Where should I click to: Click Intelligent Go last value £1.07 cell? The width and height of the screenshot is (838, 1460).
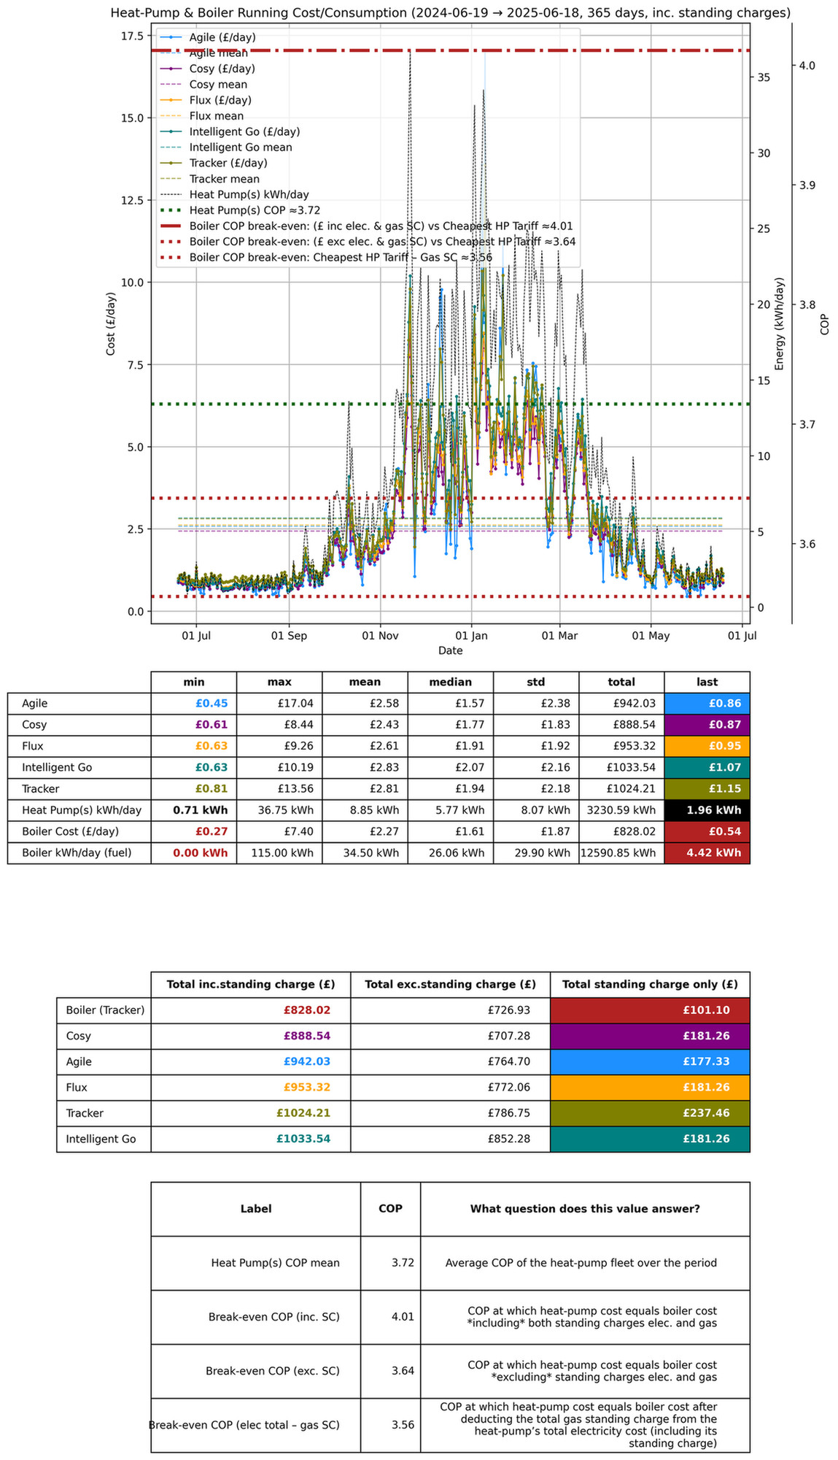pyautogui.click(x=707, y=767)
